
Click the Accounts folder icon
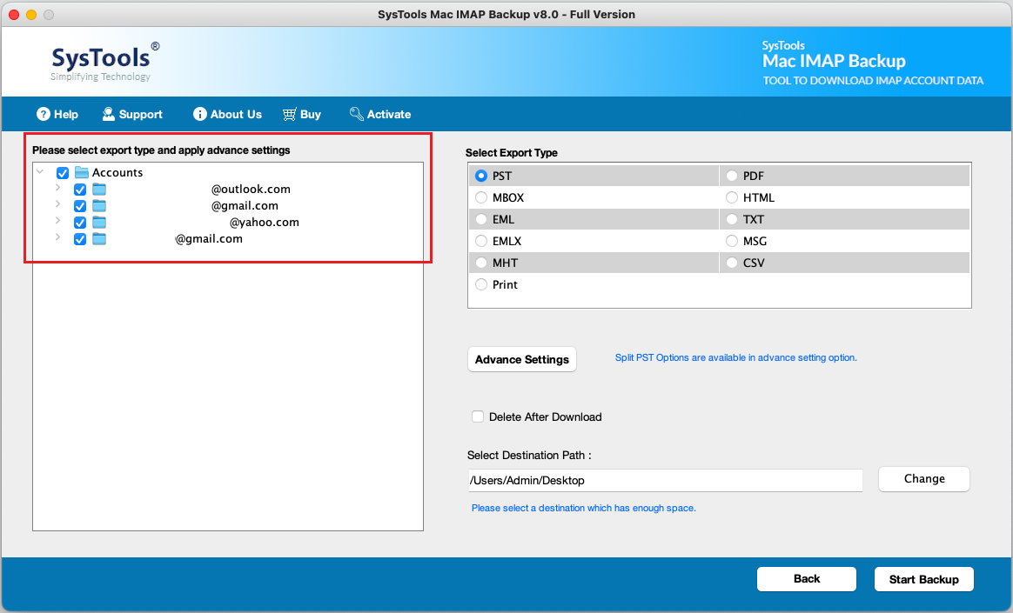click(x=82, y=172)
